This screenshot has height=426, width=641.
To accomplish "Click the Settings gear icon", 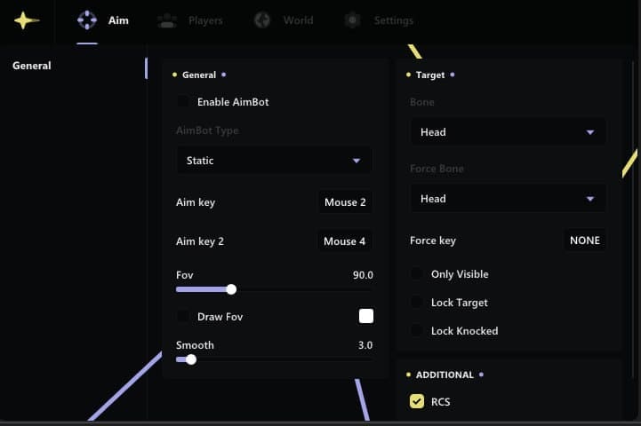I will [x=353, y=20].
